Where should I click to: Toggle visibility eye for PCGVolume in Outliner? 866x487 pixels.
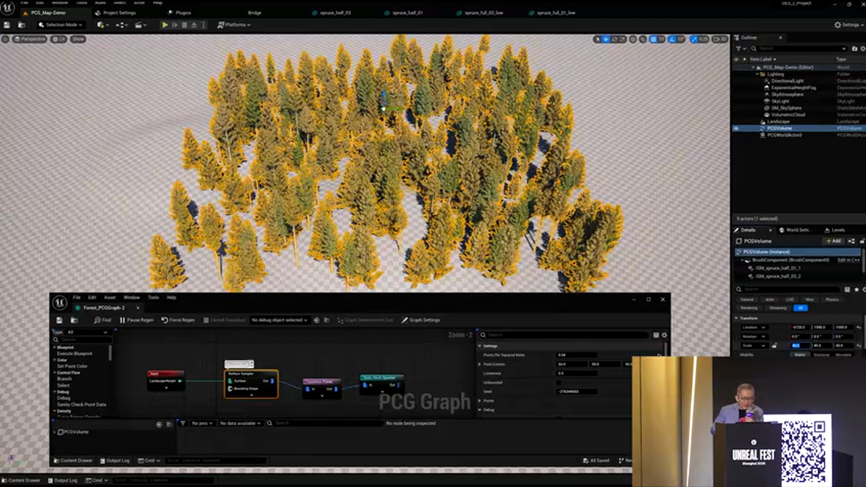(736, 128)
